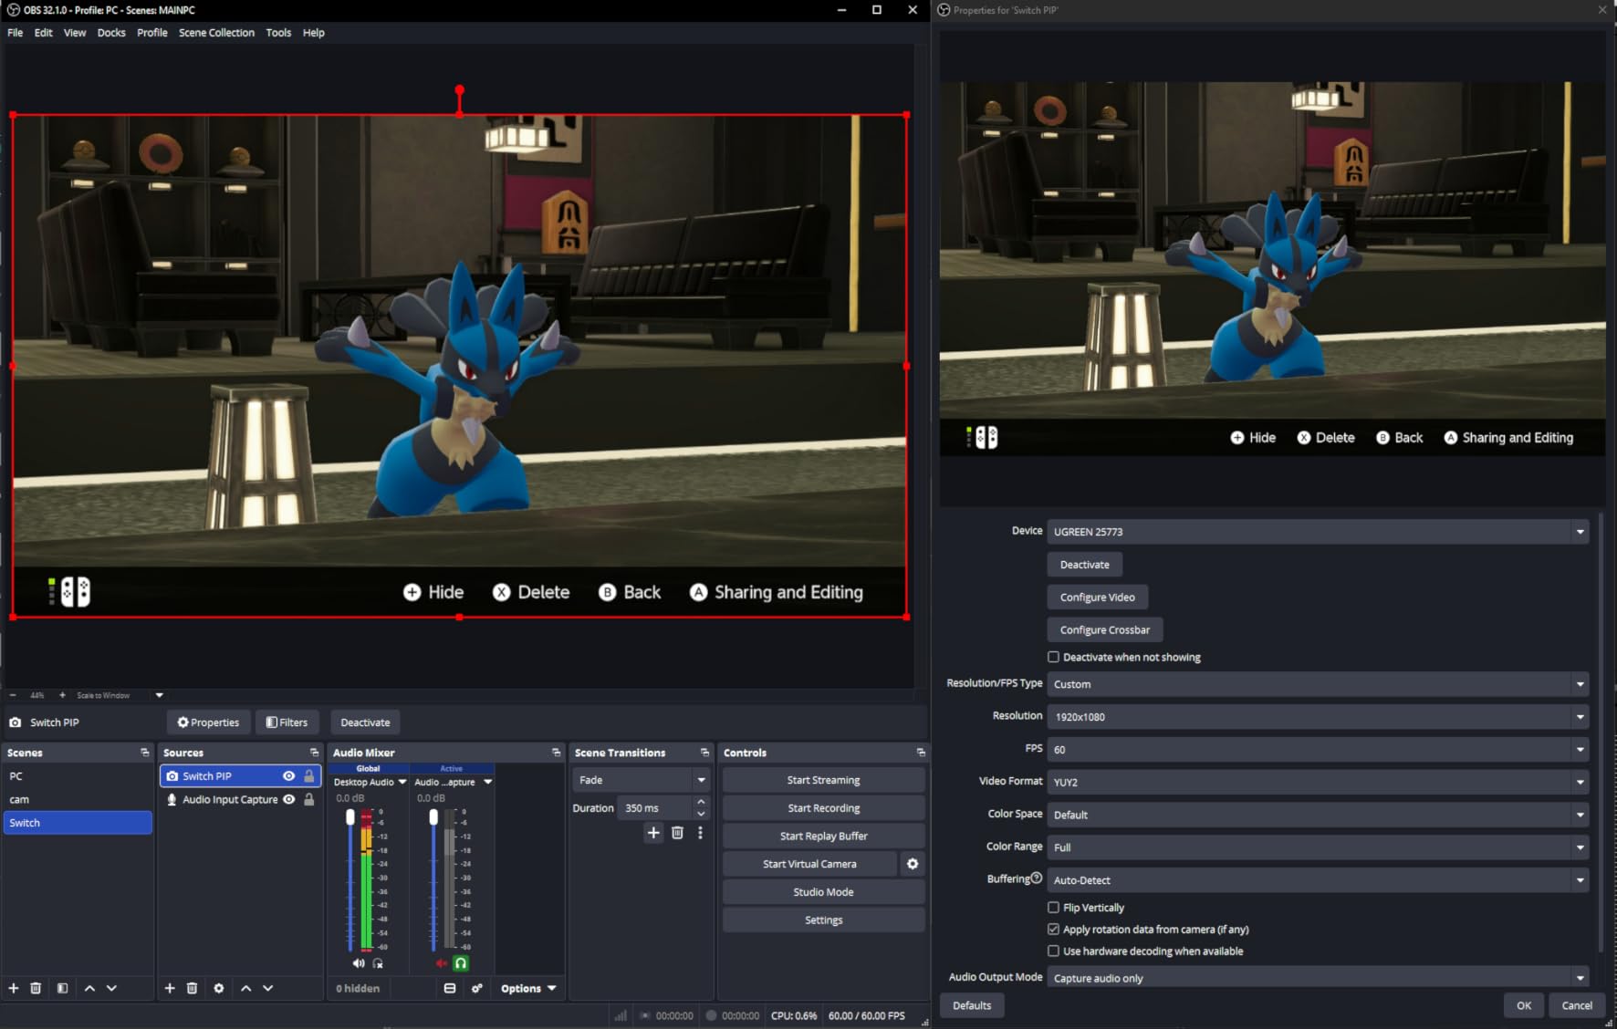Toggle monitoring headphone icon for Desktop Audio
1617x1029 pixels.
[x=378, y=963]
